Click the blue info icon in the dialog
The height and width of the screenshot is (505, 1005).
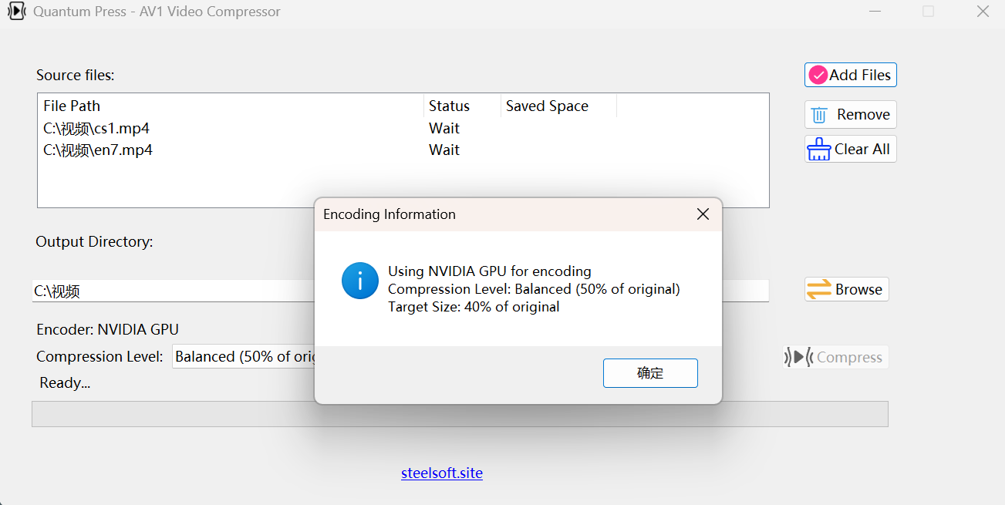[359, 281]
